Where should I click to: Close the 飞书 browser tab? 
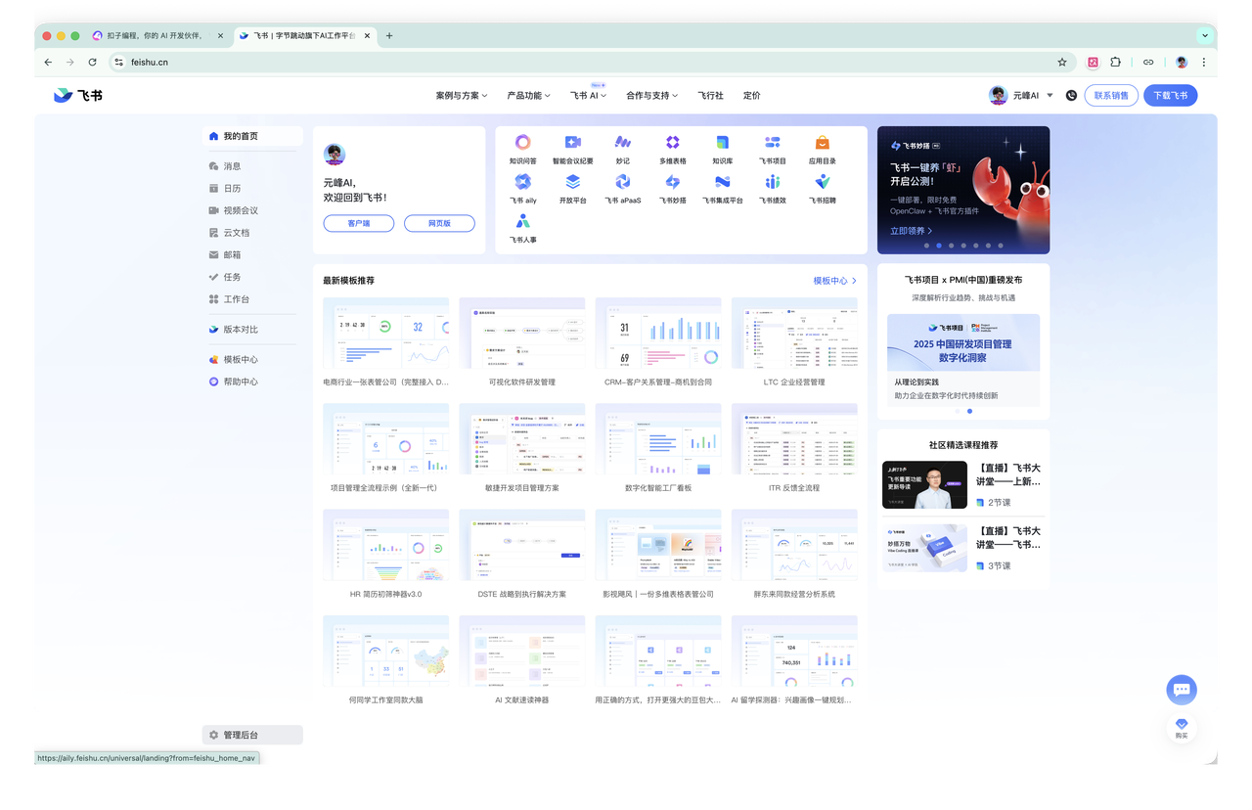[368, 35]
